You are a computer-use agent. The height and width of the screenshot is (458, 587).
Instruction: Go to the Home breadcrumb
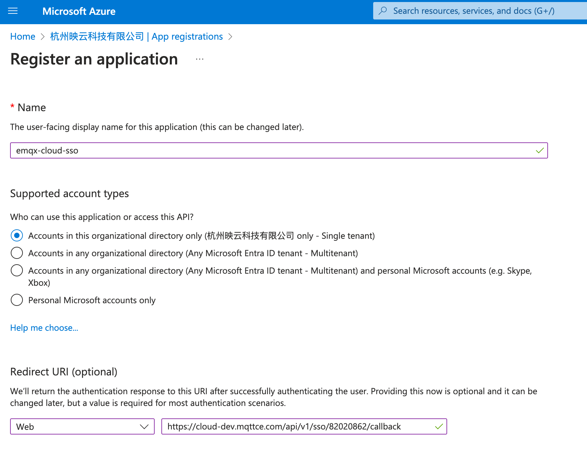point(23,36)
